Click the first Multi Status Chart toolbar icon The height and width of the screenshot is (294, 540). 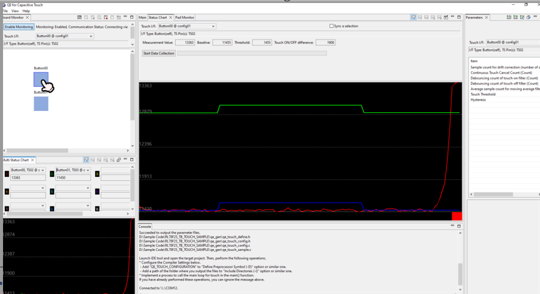(86, 160)
